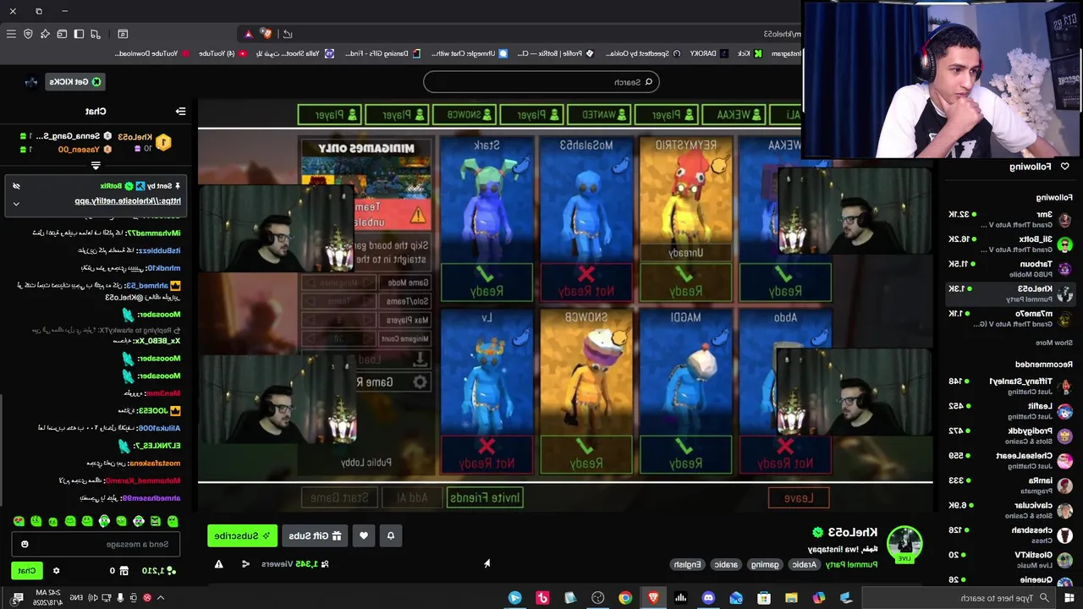Open File Explorer from the taskbar

click(791, 598)
